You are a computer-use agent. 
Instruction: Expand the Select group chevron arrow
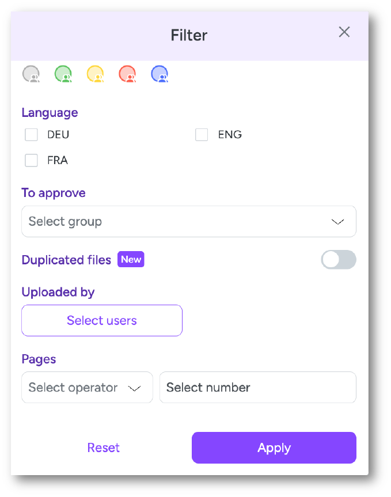338,222
